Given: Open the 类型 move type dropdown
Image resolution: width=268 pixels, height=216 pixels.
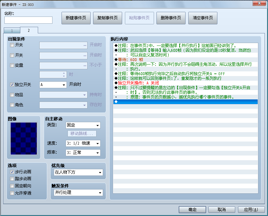Looking at the screenshot, I should [x=83, y=125].
